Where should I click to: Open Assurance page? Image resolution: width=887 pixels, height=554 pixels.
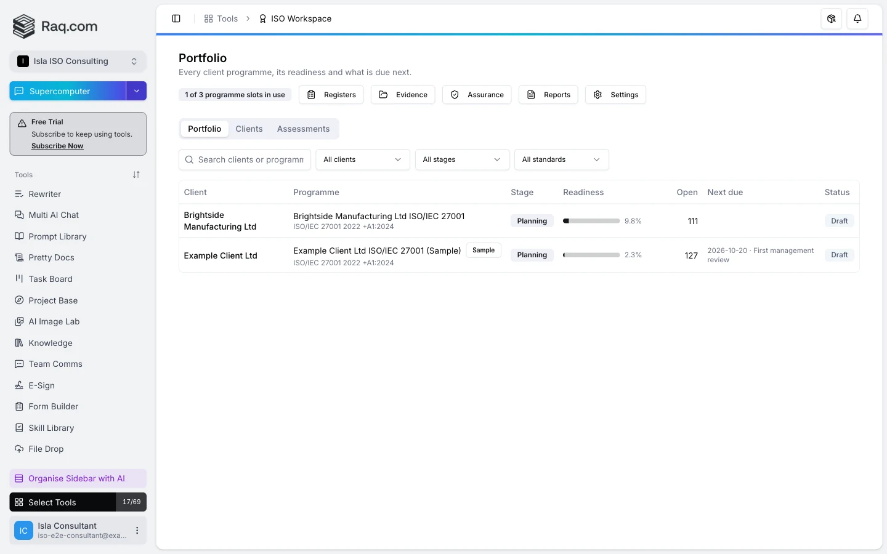pyautogui.click(x=477, y=95)
